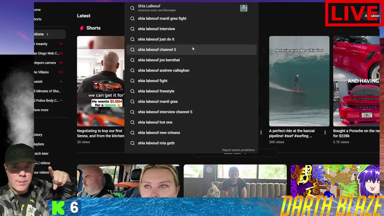This screenshot has width=384, height=216.
Task: Click the red Shorts logo icon
Action: point(82,28)
